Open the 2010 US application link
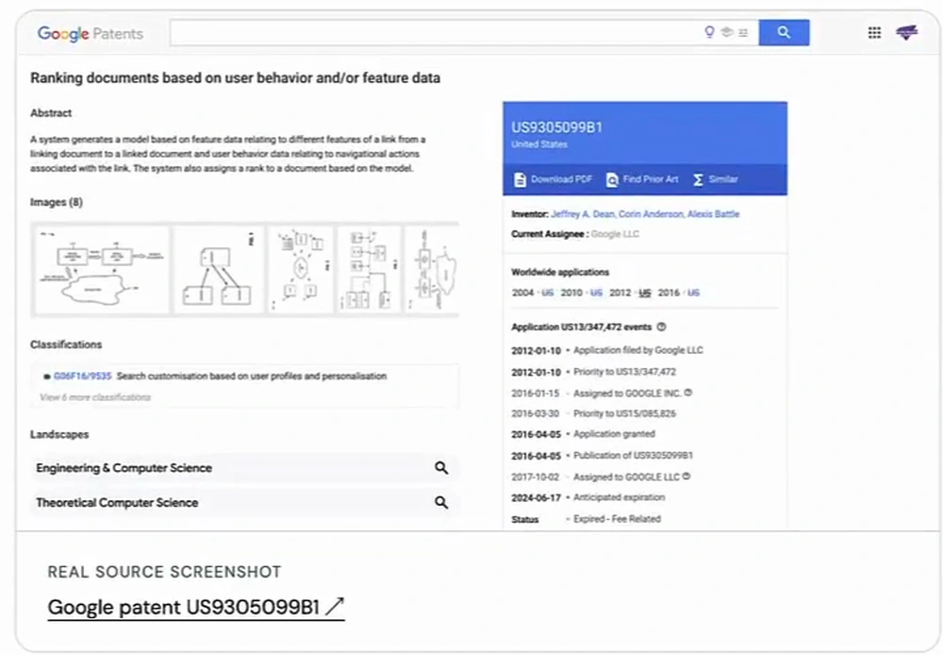This screenshot has width=943, height=655. pyautogui.click(x=596, y=293)
